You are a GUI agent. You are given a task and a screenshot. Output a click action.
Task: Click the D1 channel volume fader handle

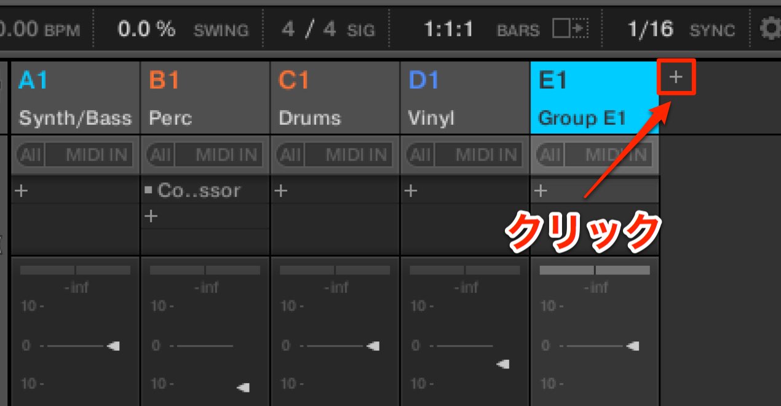[502, 364]
